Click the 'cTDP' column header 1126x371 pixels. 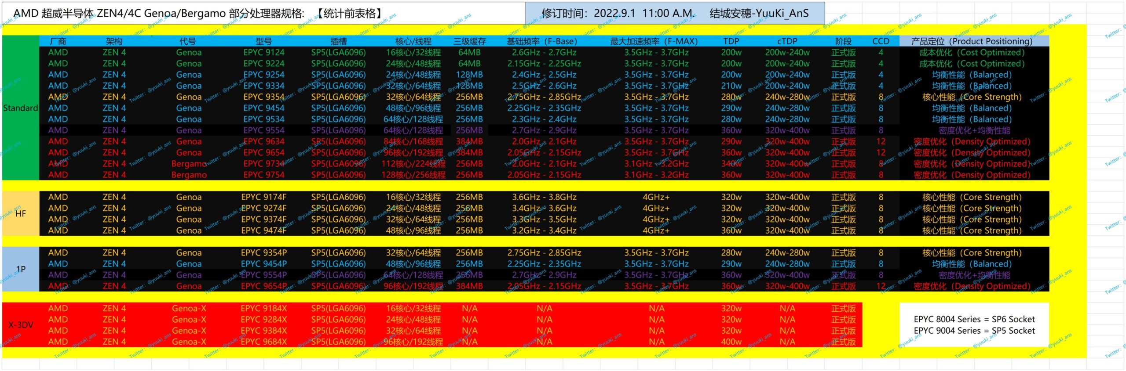pyautogui.click(x=787, y=41)
